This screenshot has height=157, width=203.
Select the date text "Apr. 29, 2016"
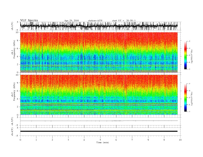(72, 21)
